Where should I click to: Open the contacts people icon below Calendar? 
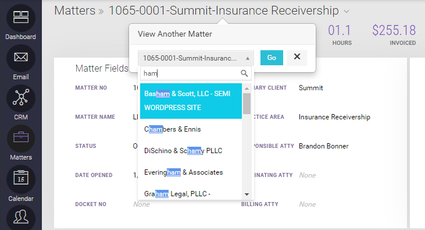coord(21,217)
